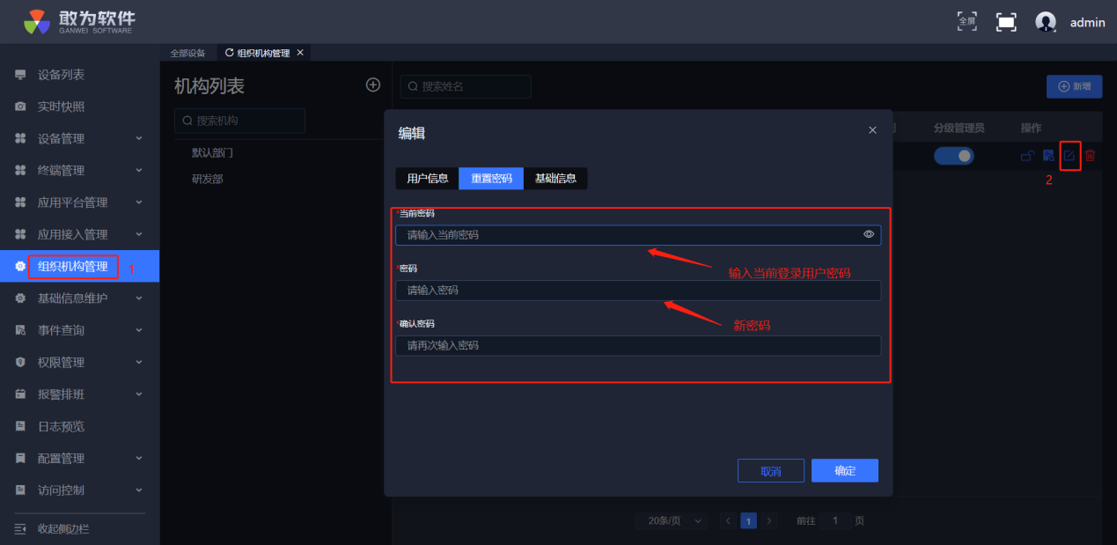Click the 权限管理 shield icon
Image resolution: width=1117 pixels, height=545 pixels.
(20, 362)
